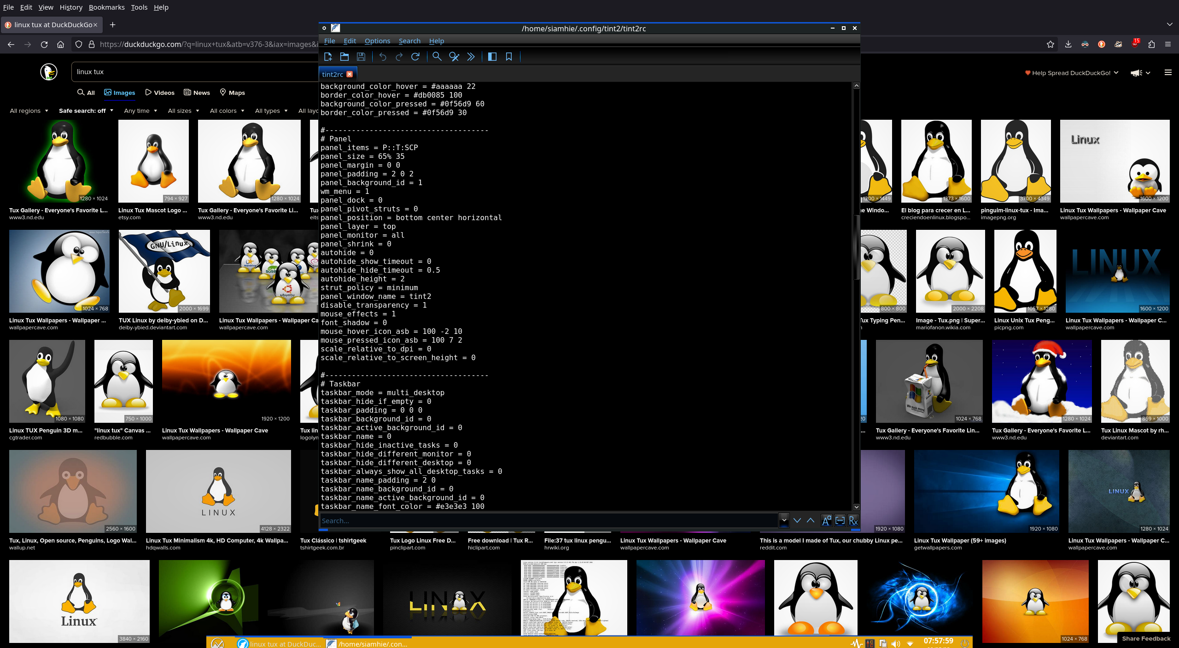Image resolution: width=1179 pixels, height=648 pixels.
Task: Click the Share Feedback button
Action: click(1146, 639)
